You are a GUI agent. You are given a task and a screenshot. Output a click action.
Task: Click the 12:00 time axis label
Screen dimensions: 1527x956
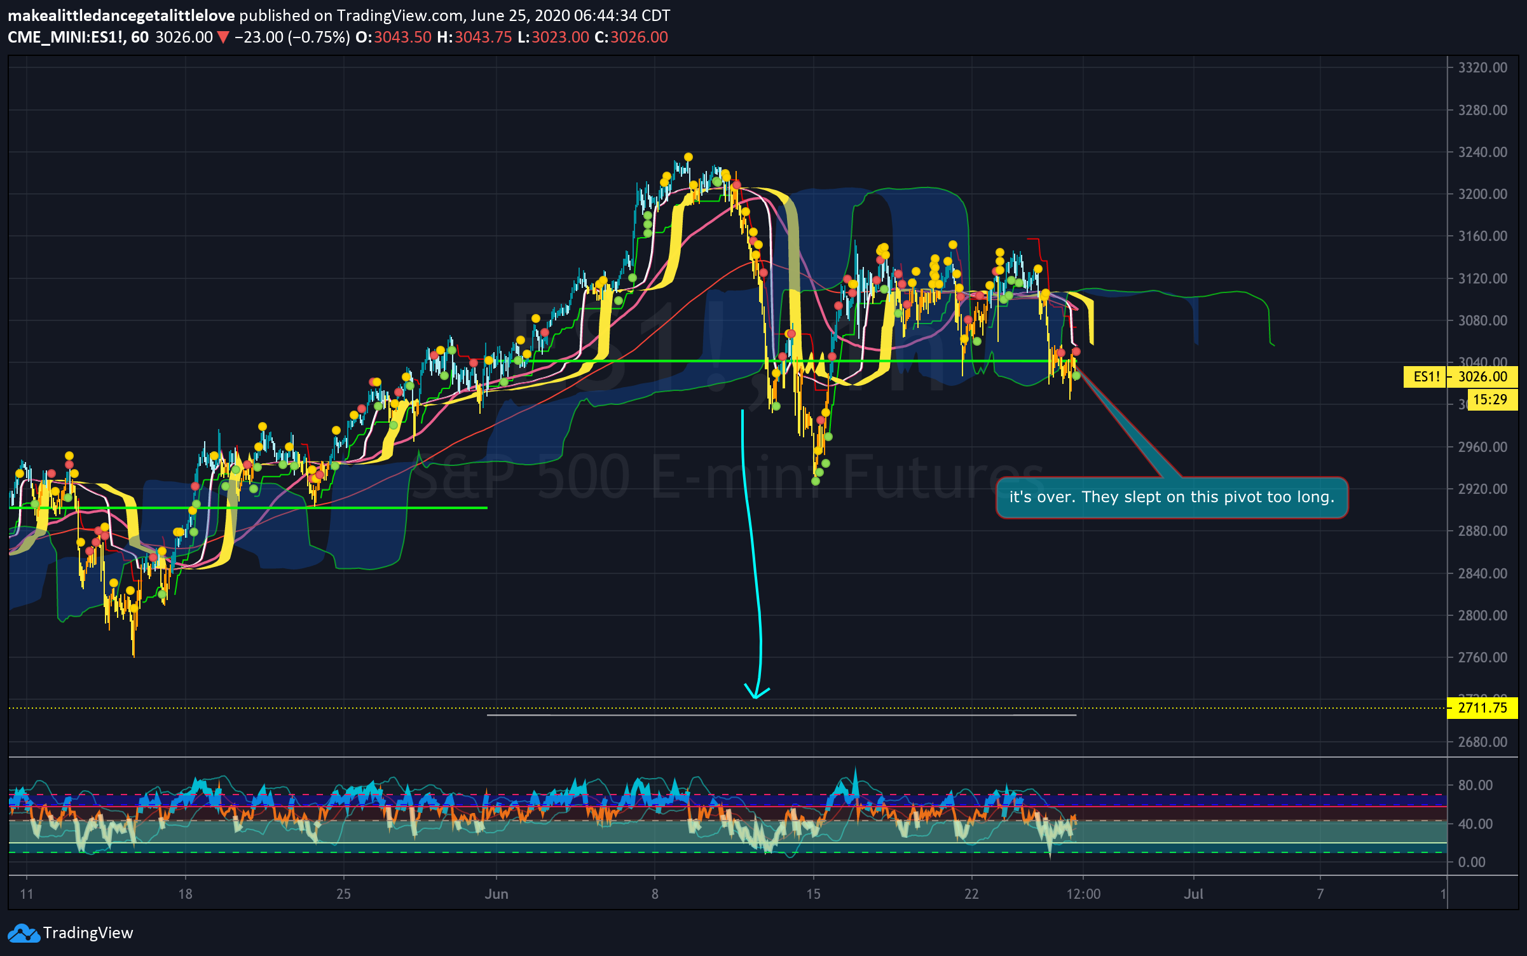pos(1083,894)
